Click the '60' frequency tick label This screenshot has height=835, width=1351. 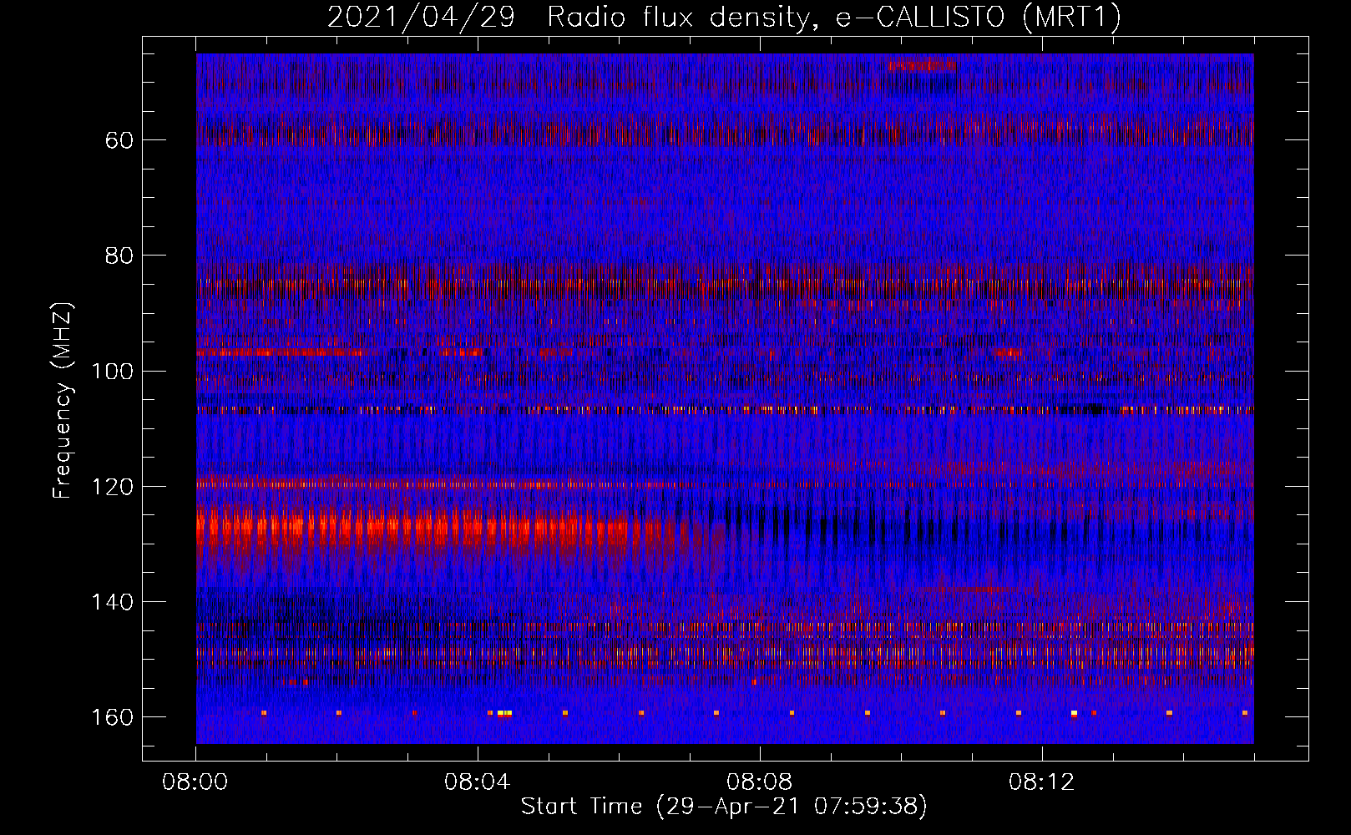pyautogui.click(x=119, y=140)
